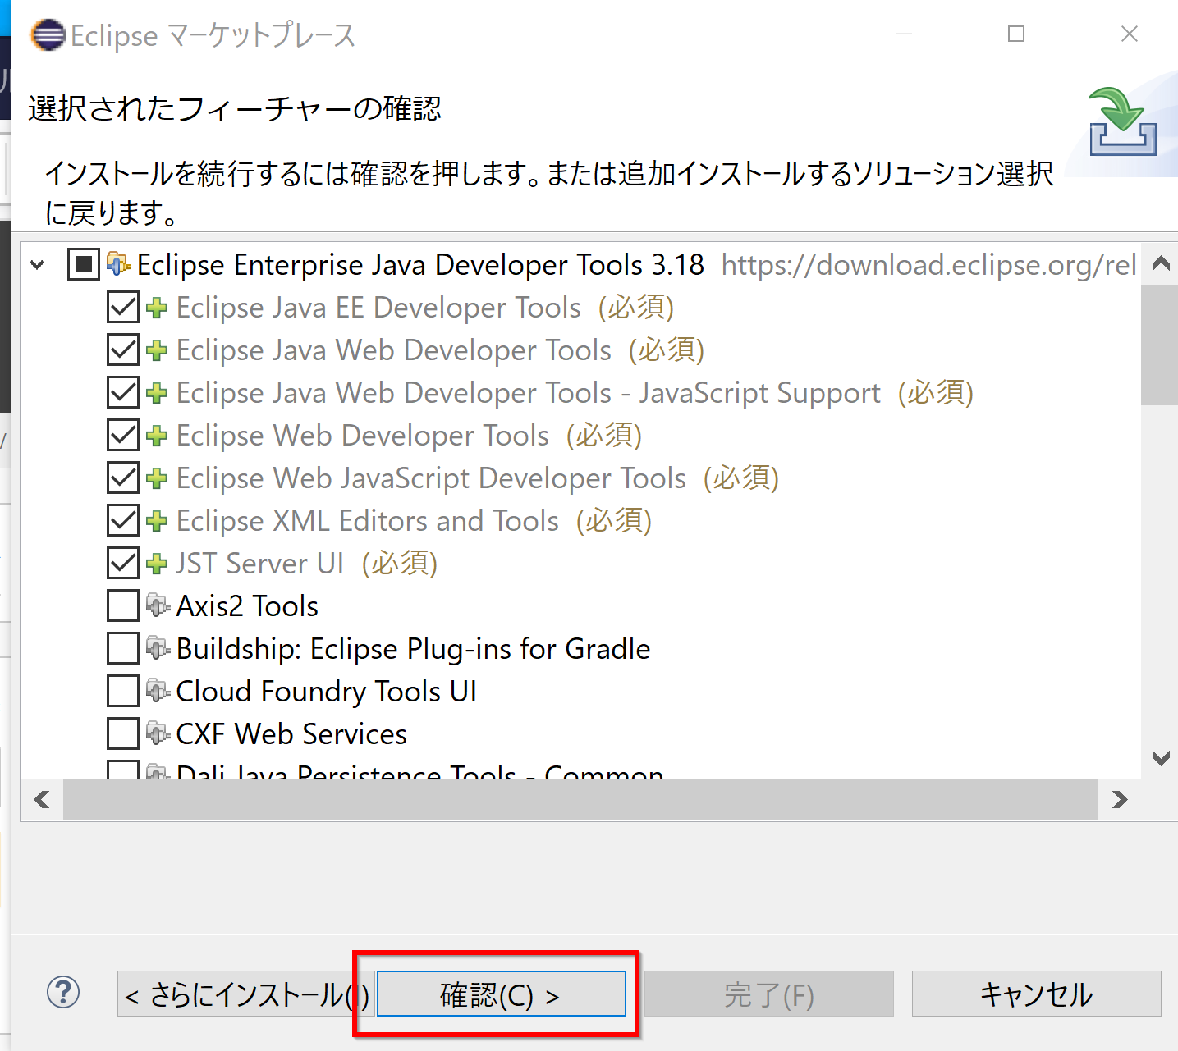Select the JST Server UI label
This screenshot has height=1051, width=1178.
pos(260,564)
